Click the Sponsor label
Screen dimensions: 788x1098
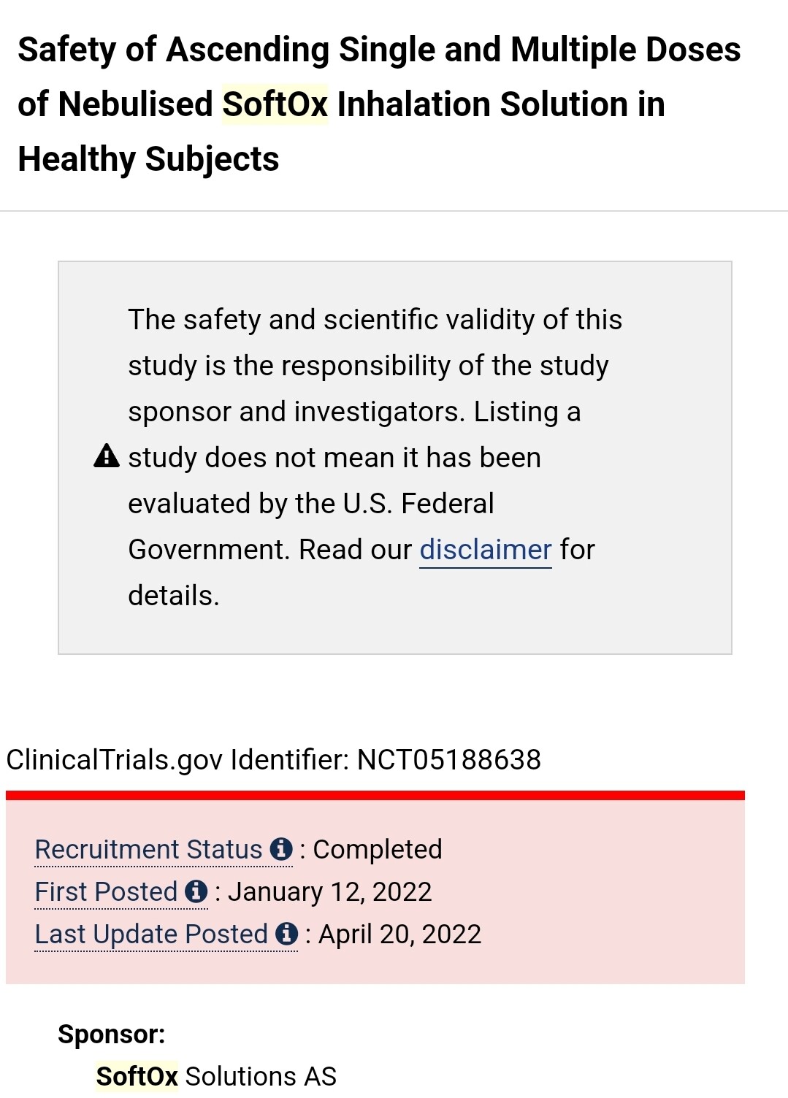(112, 1034)
